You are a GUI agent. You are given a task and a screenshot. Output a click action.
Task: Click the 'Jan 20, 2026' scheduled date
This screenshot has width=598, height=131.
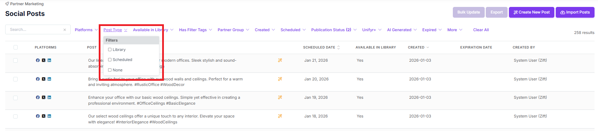tap(316, 79)
